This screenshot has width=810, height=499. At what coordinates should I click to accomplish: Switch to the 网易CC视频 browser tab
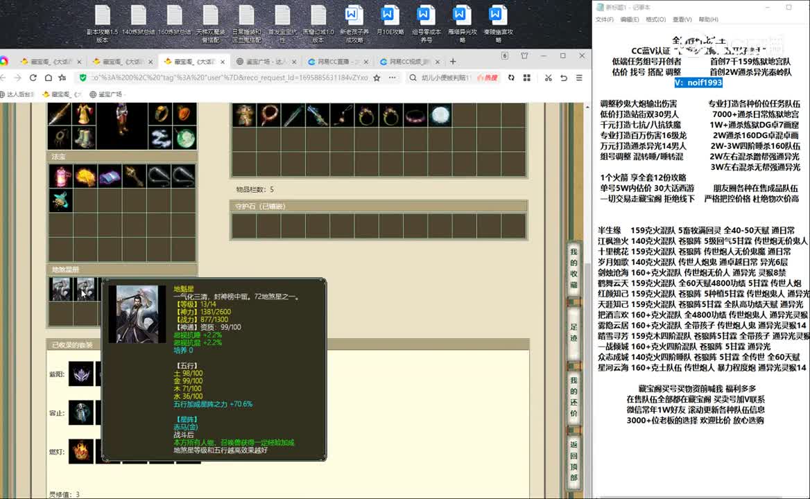[x=410, y=62]
